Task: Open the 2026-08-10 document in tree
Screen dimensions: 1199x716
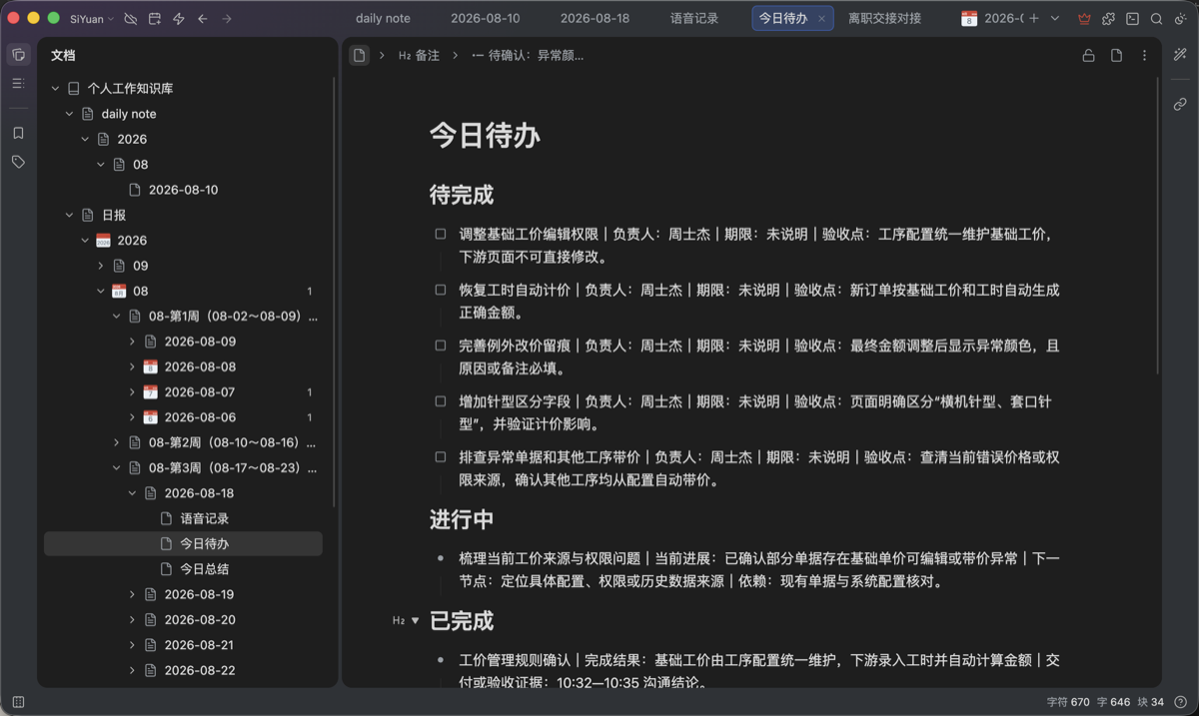Action: pos(183,190)
